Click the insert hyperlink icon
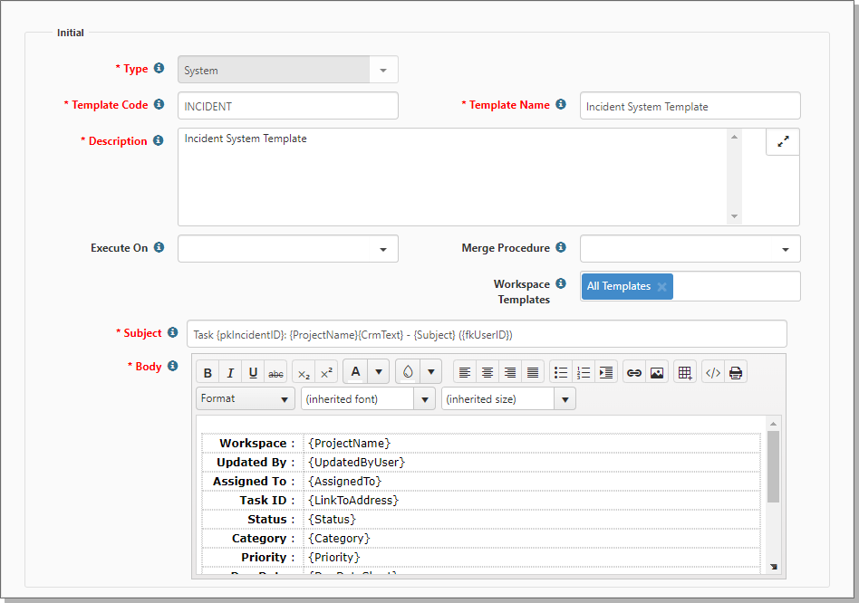This screenshot has height=603, width=859. pos(634,373)
